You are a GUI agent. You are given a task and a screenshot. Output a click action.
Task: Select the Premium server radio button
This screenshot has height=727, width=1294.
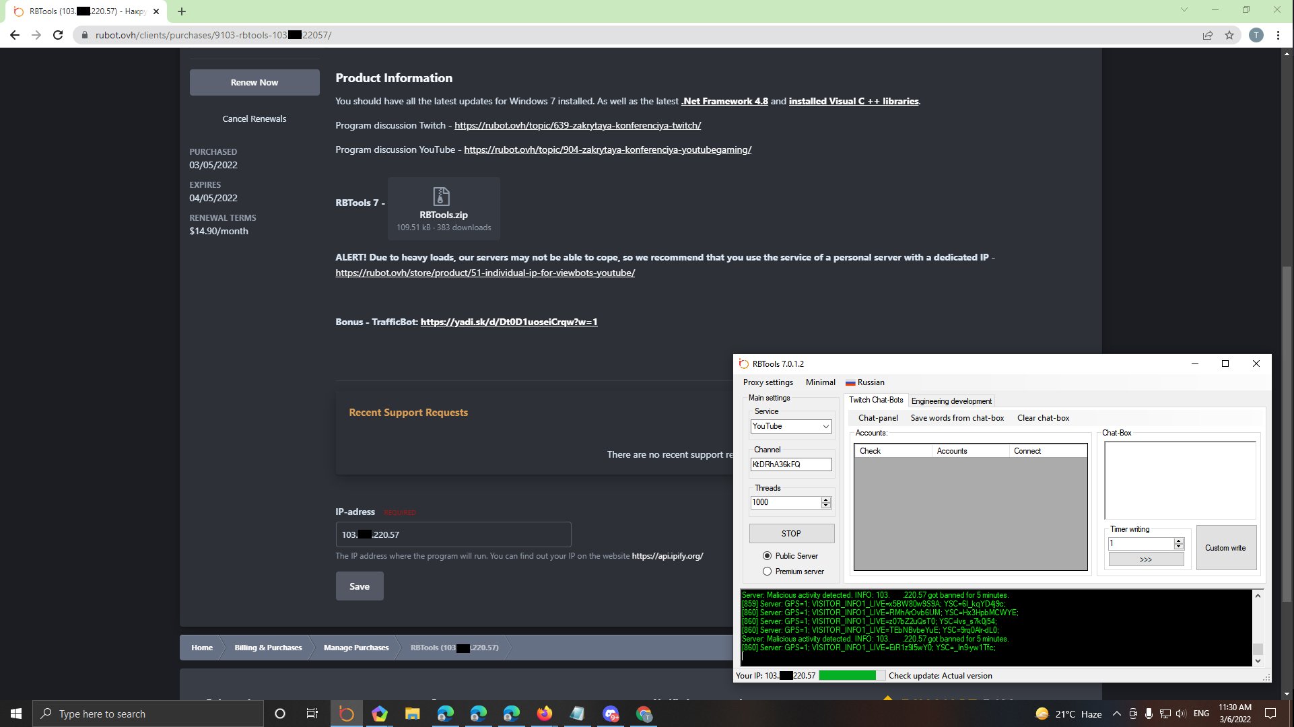click(767, 572)
